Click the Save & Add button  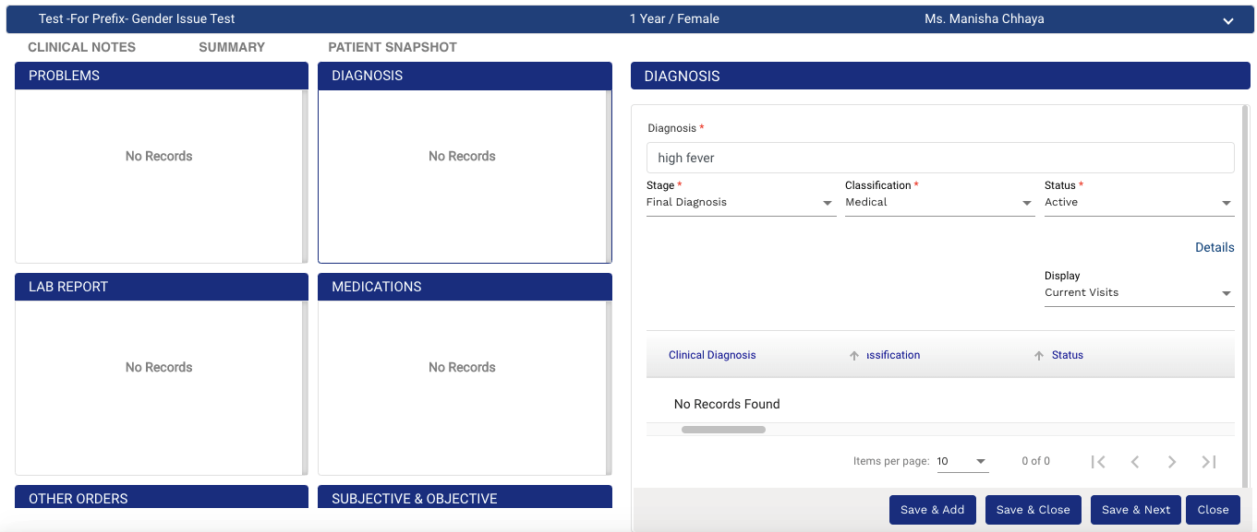932,510
